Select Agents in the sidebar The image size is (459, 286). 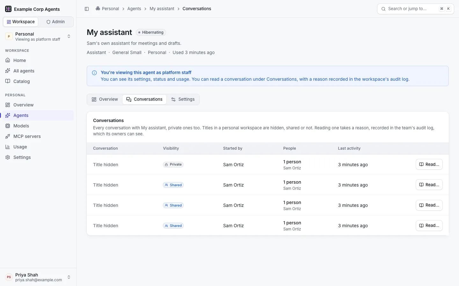click(x=38, y=115)
